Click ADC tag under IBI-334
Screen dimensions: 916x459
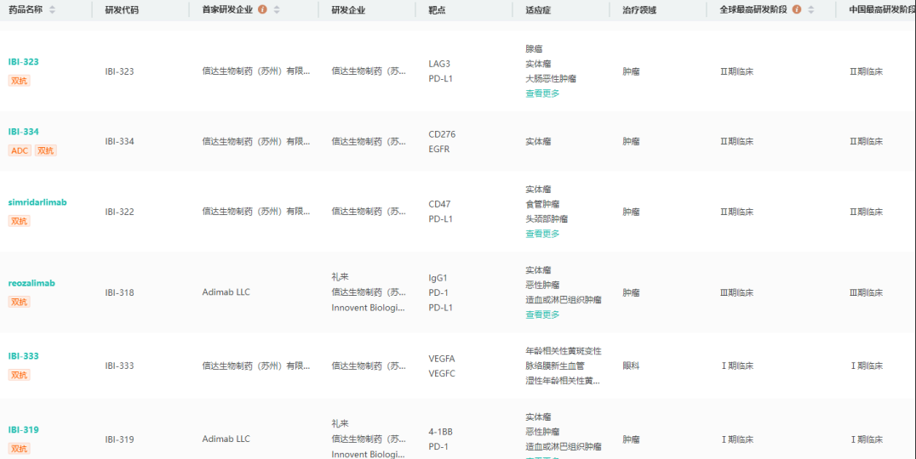(x=20, y=150)
